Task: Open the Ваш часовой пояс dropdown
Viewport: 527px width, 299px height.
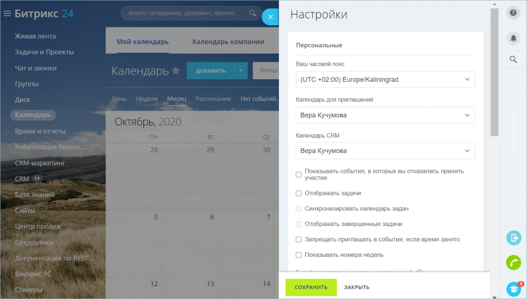Action: tap(385, 80)
